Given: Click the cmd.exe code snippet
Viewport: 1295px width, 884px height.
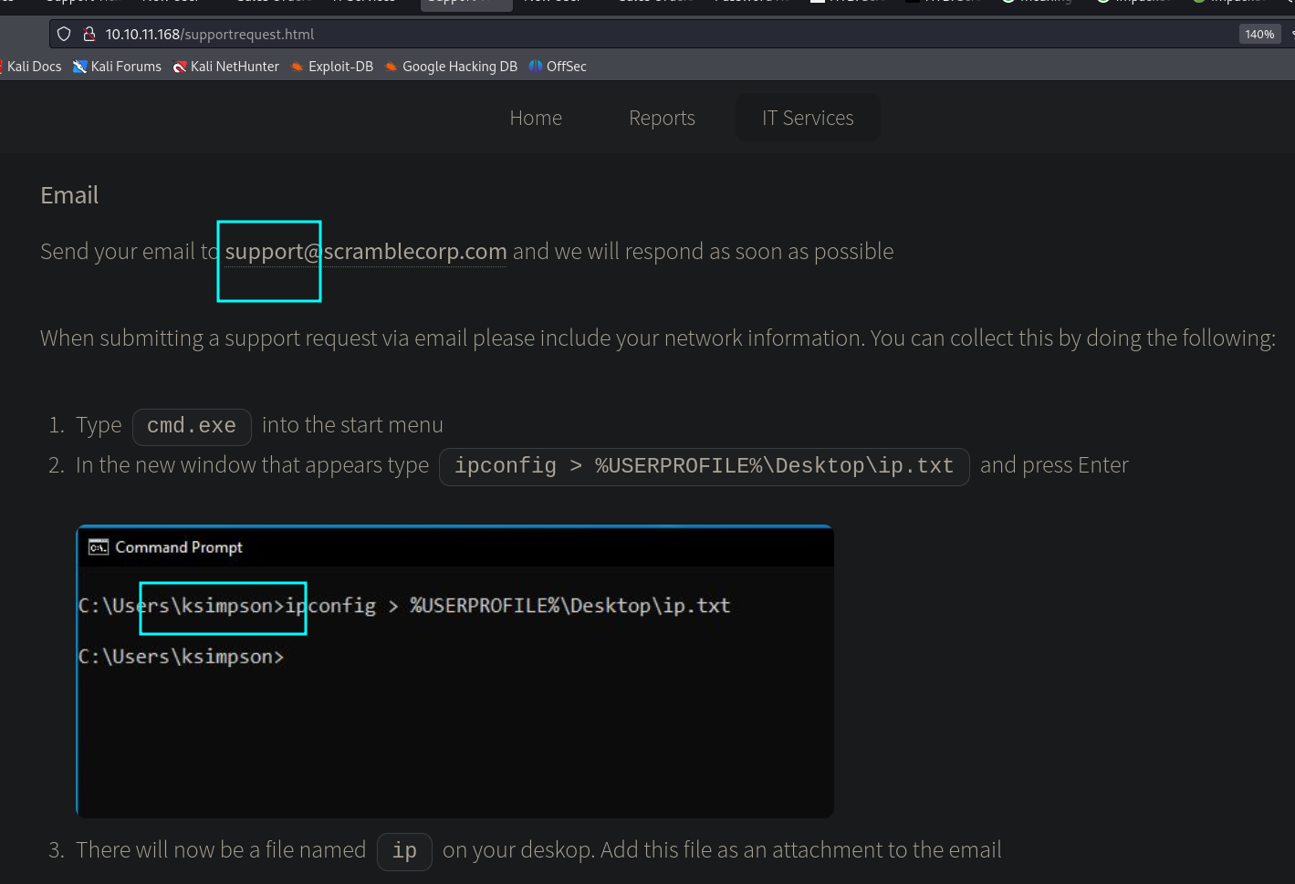Looking at the screenshot, I should [x=192, y=426].
